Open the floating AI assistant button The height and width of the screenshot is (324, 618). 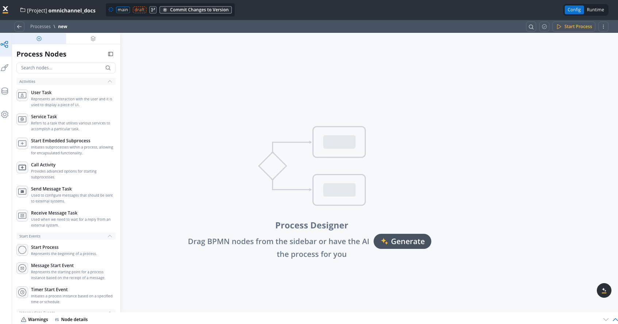click(x=604, y=290)
